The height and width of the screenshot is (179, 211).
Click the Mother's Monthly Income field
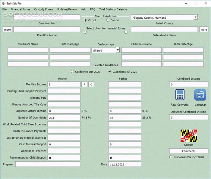[64, 84]
